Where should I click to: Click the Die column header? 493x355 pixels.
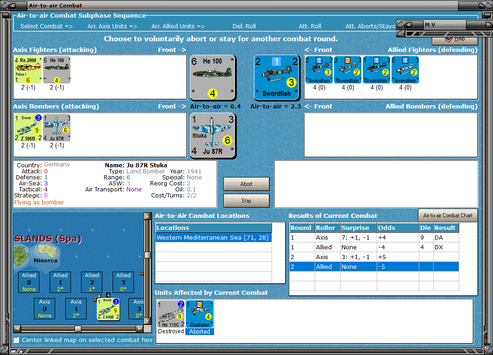click(x=426, y=228)
